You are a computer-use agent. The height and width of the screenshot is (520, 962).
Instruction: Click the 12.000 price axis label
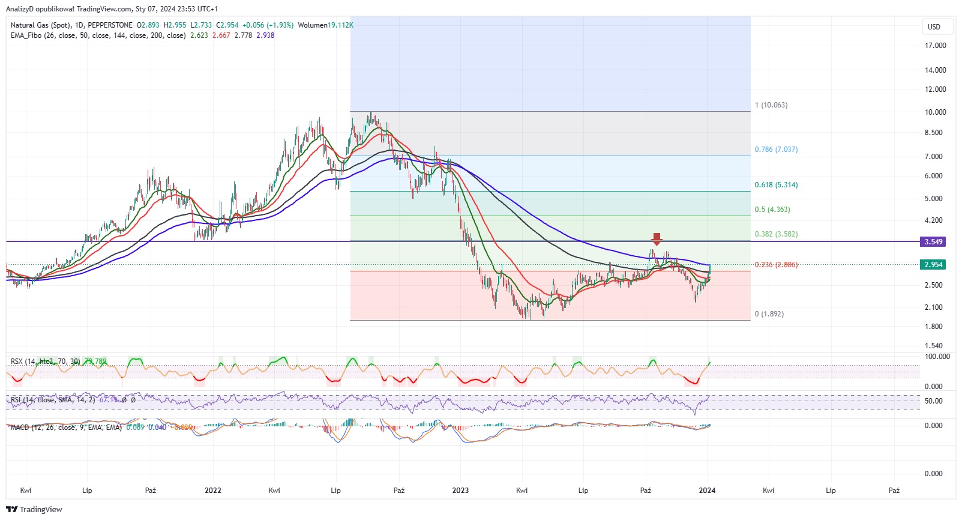click(x=936, y=89)
